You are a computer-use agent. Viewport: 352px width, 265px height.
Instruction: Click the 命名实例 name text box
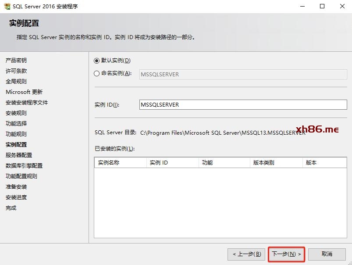pyautogui.click(x=243, y=74)
